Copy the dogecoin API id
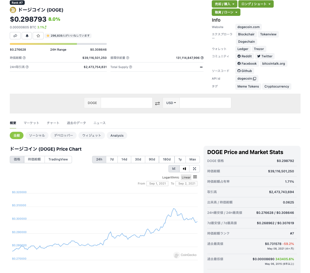310x273 pixels. coord(254,79)
